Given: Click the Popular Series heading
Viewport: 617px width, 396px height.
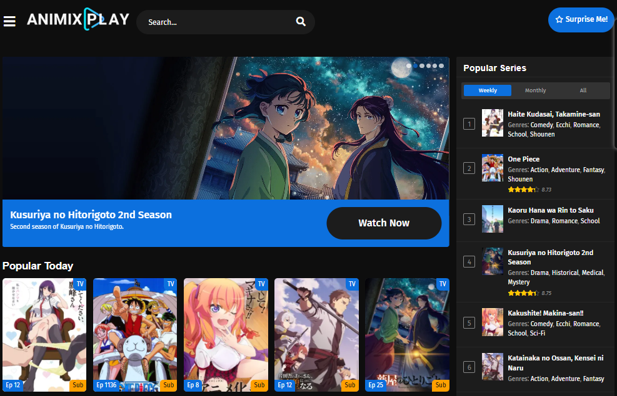Looking at the screenshot, I should 494,68.
